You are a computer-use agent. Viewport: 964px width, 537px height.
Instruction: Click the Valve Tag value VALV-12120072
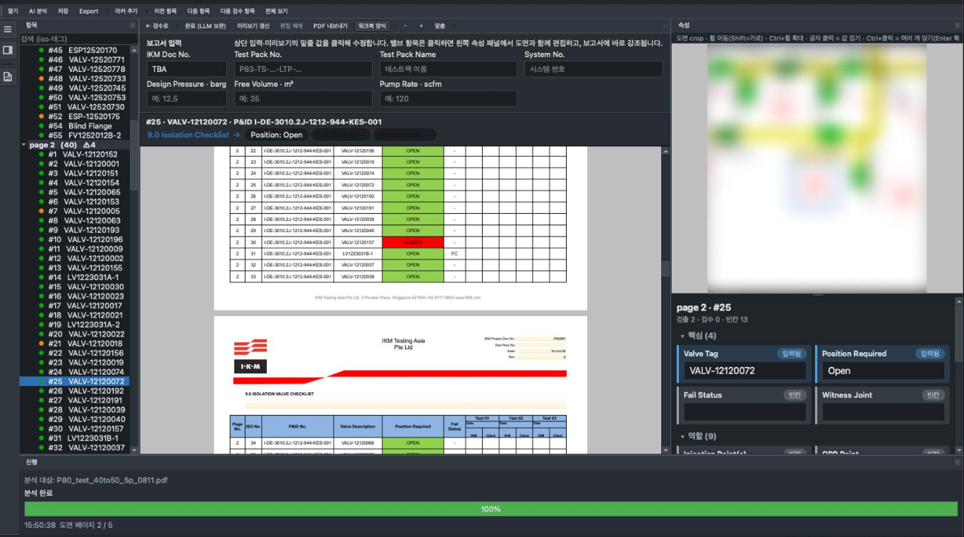(745, 370)
